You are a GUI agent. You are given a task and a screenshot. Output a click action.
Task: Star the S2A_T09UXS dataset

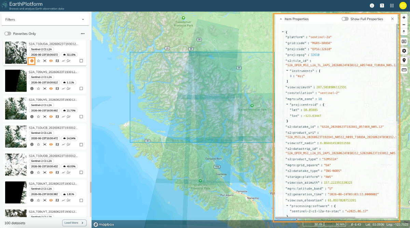(x=38, y=88)
